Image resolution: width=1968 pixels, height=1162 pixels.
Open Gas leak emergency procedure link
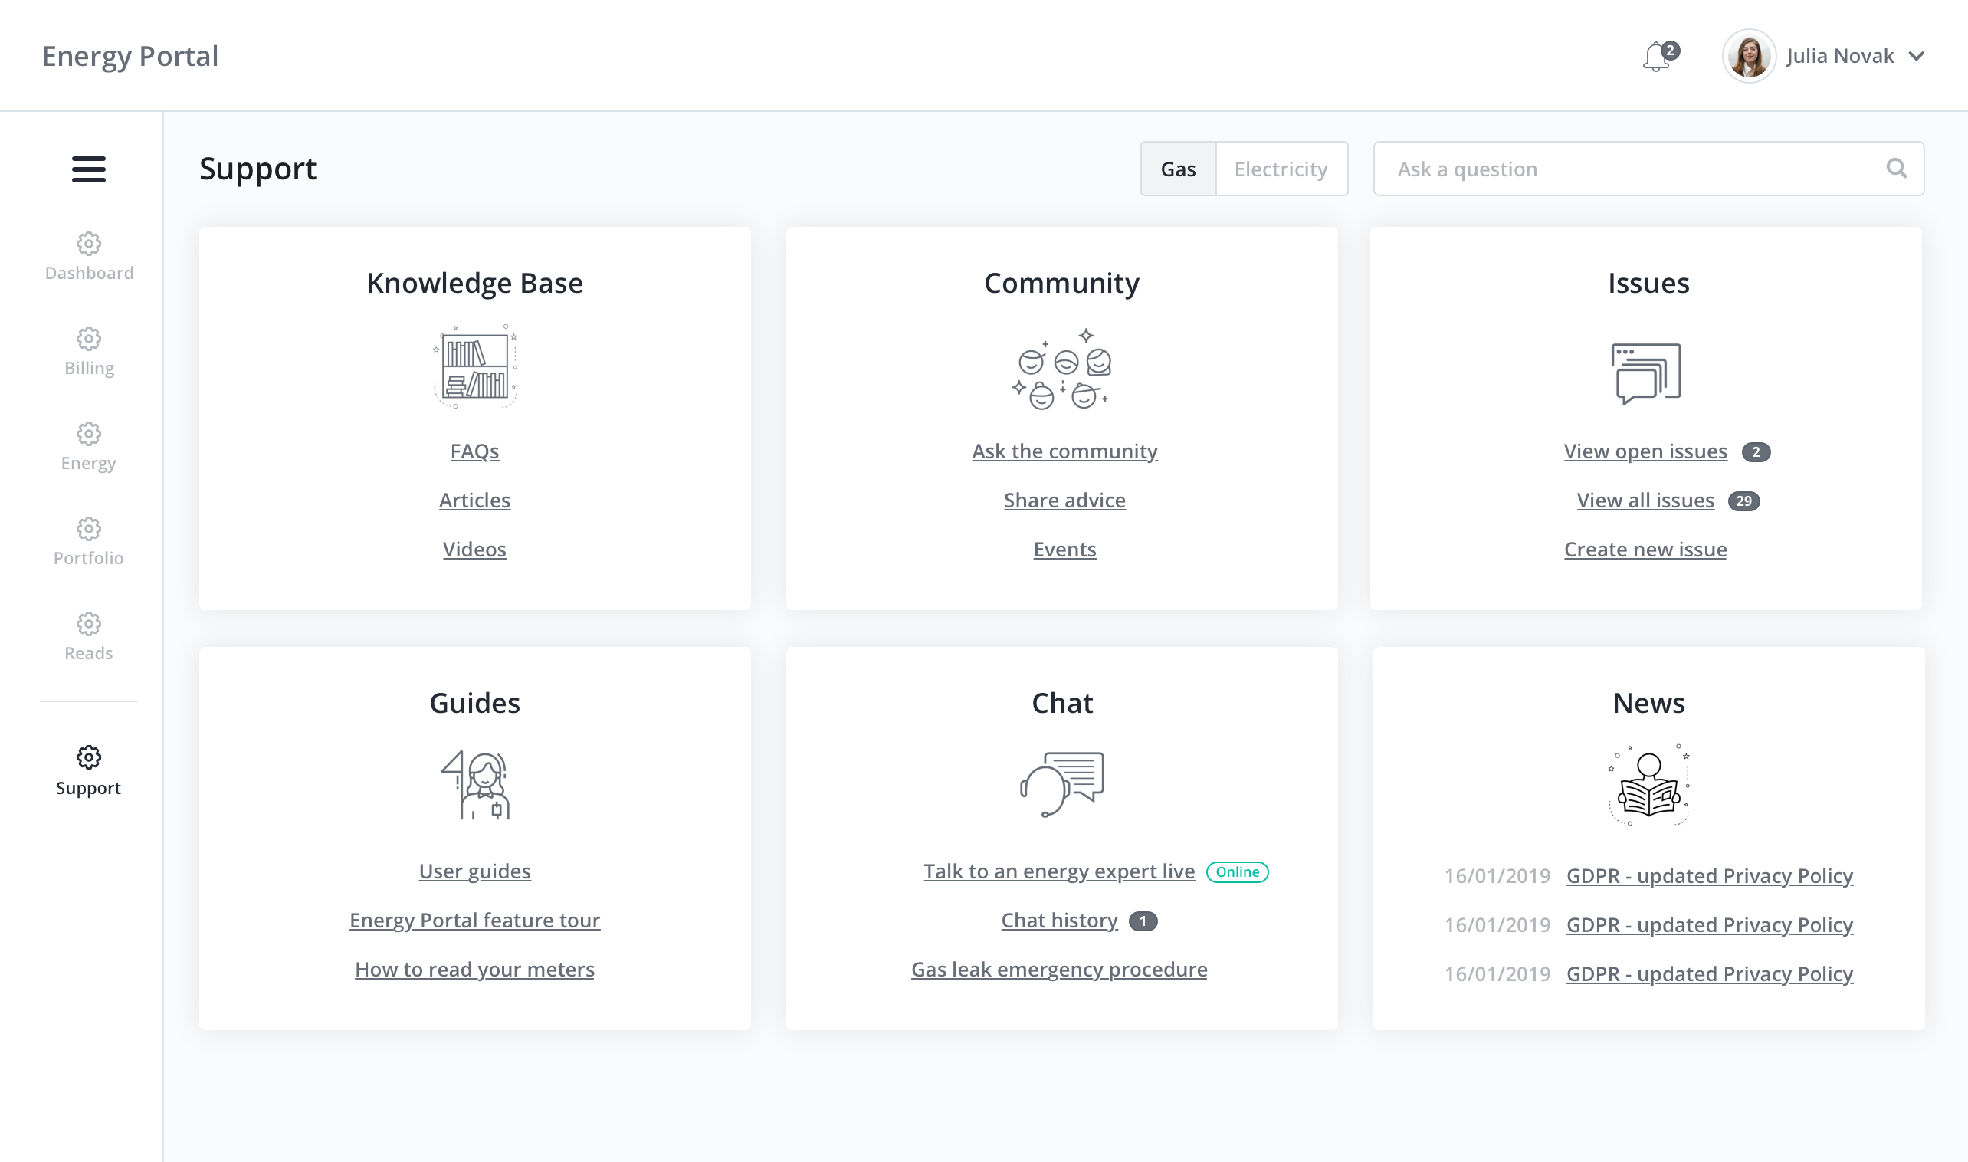tap(1058, 970)
